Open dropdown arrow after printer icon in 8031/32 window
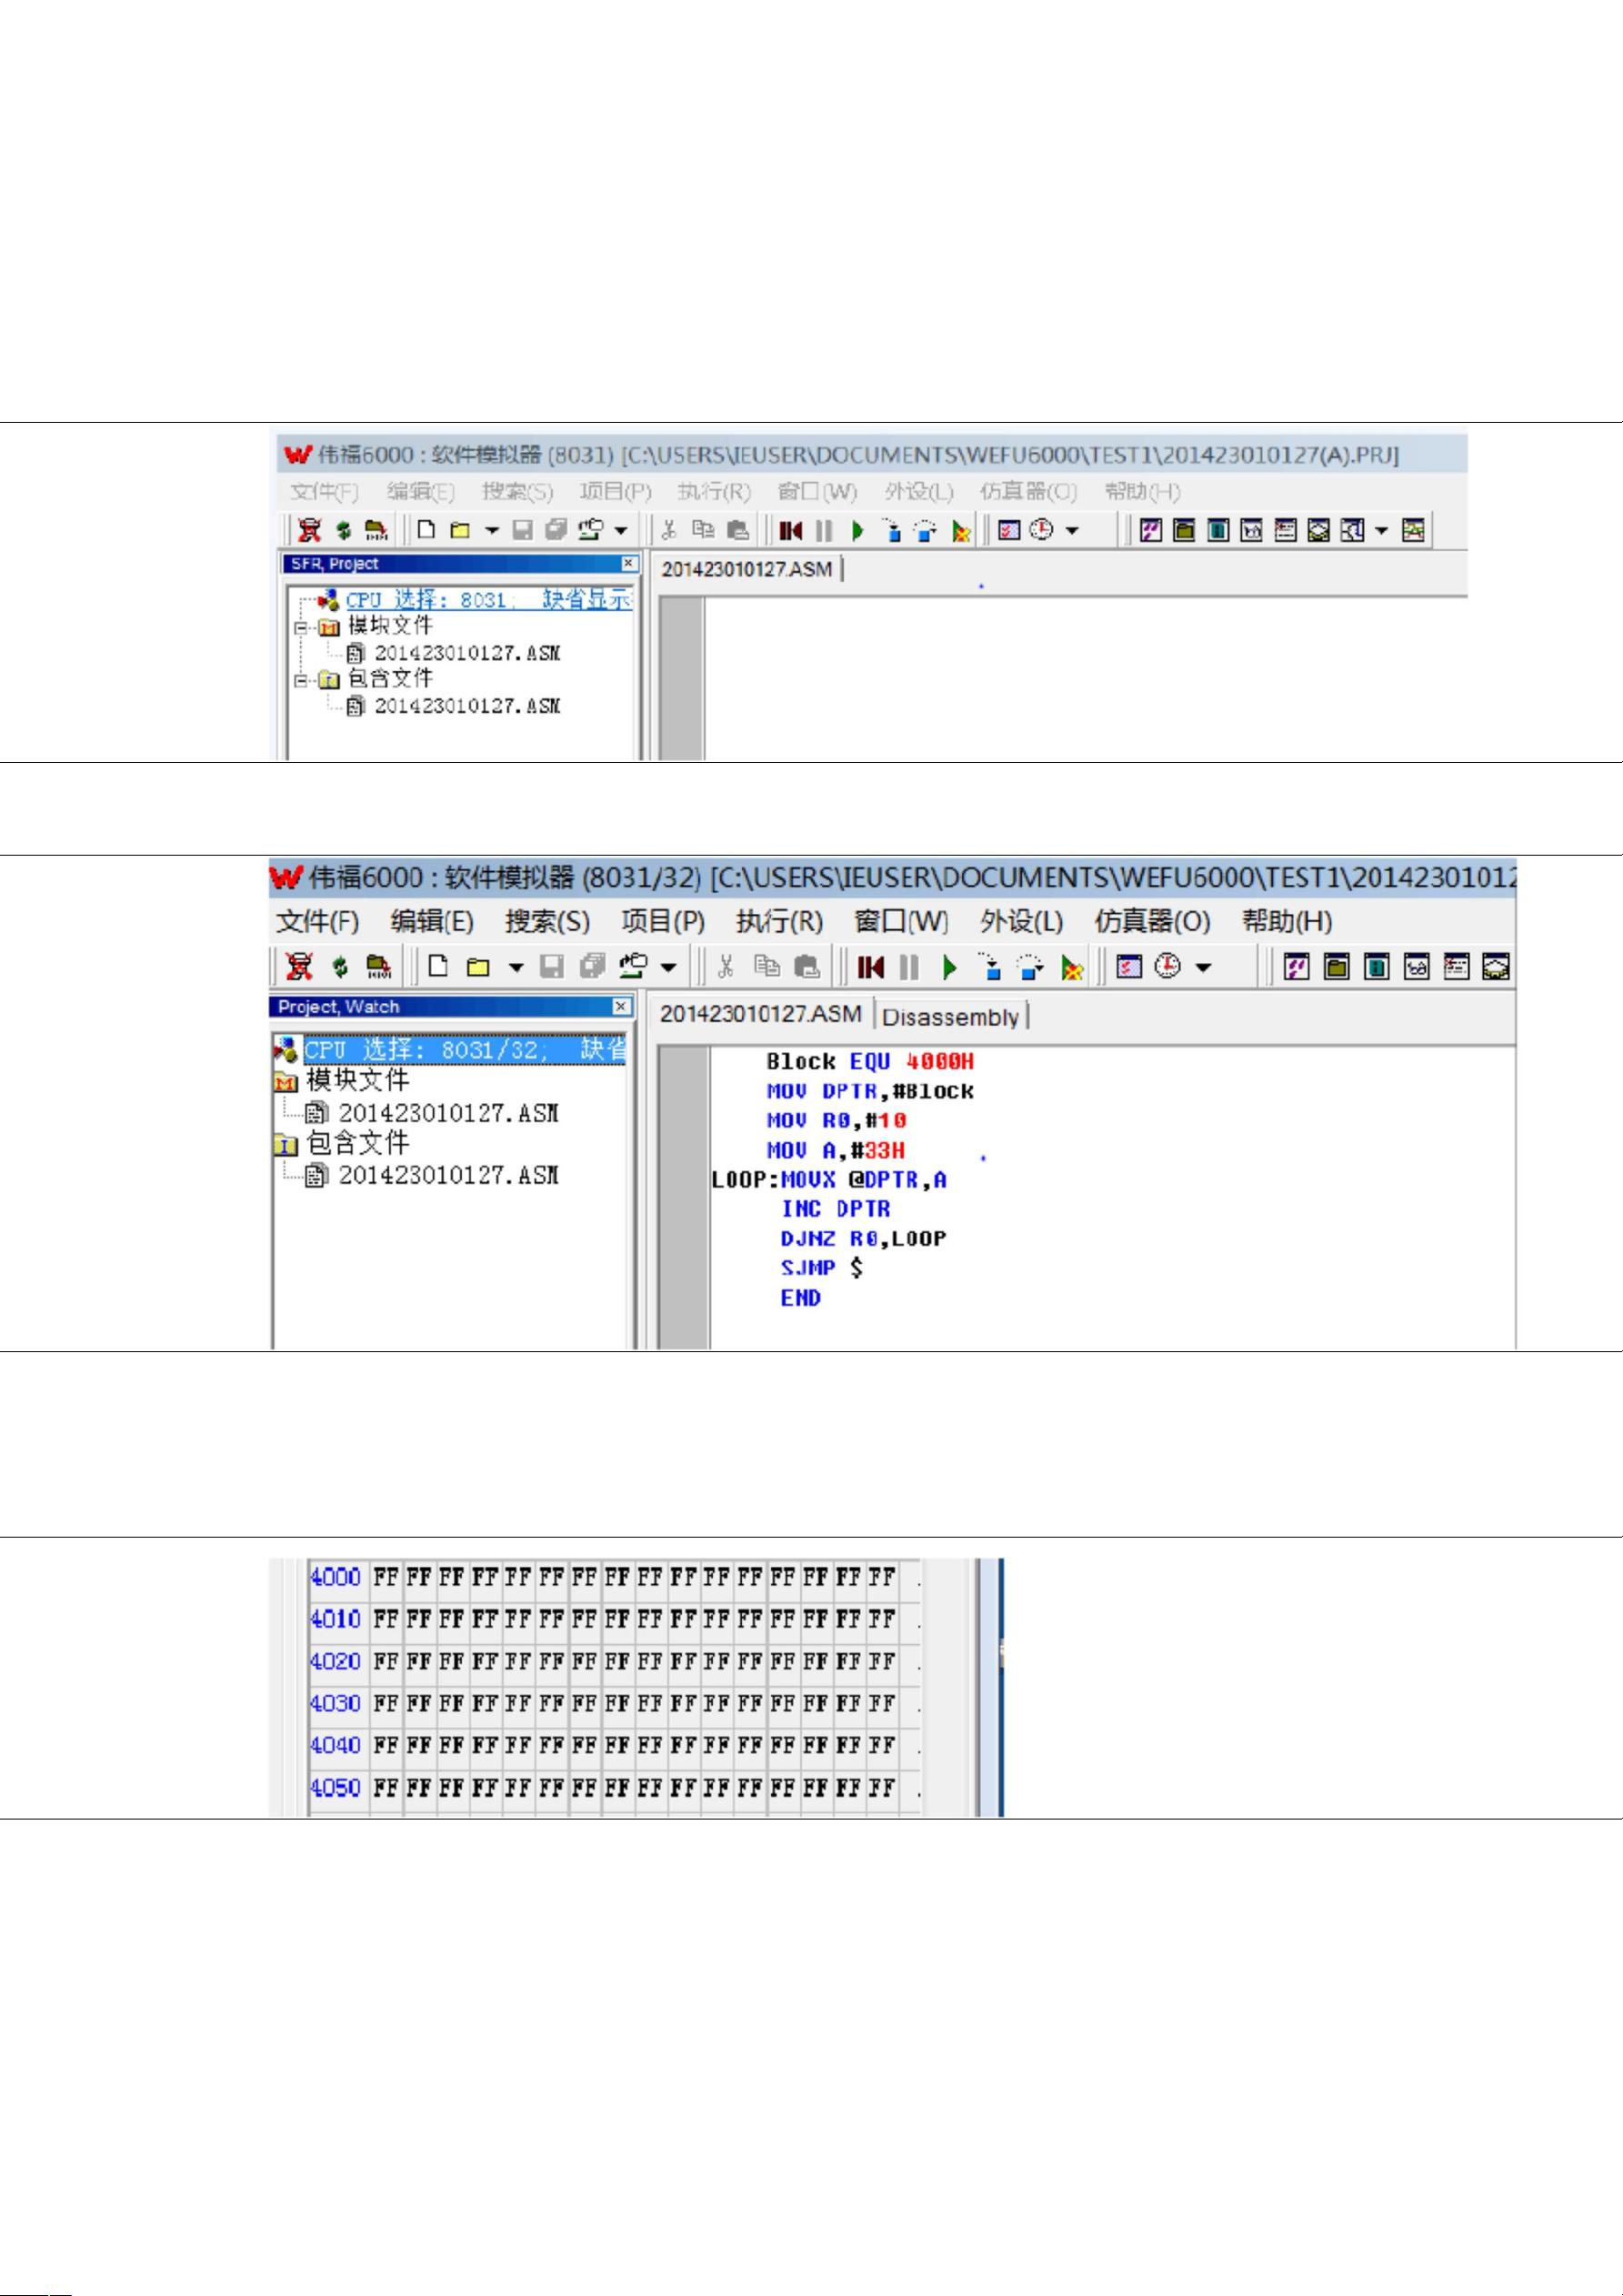Viewport: 1623px width, 2296px height. [x=668, y=967]
